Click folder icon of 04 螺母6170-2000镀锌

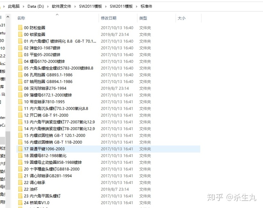[20, 61]
